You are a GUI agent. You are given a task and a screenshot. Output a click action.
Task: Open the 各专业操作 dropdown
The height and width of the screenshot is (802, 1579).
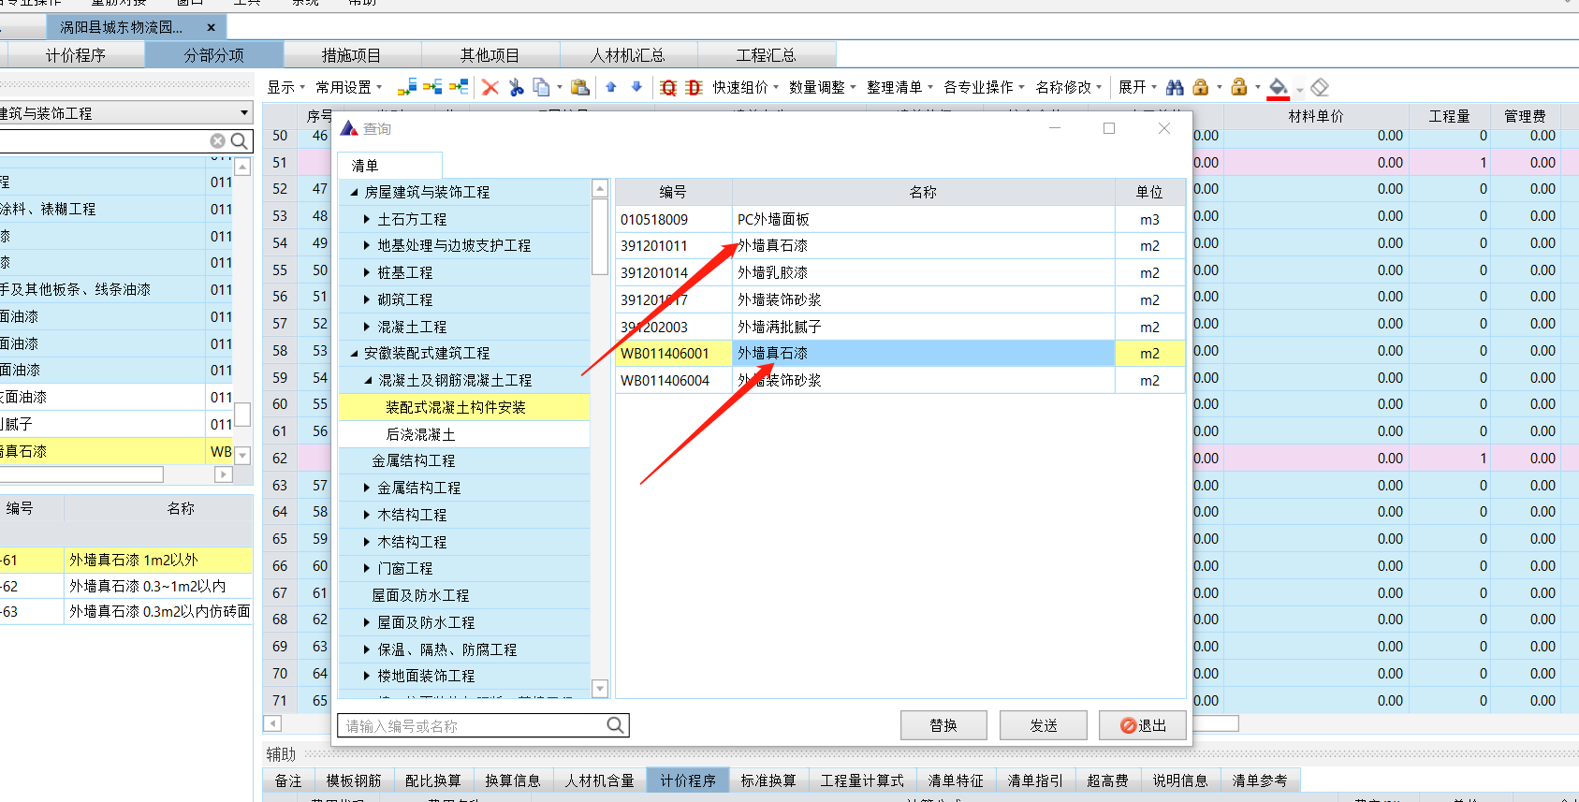point(985,87)
